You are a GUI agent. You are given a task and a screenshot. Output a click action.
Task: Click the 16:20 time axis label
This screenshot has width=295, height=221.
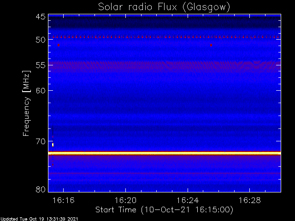(125, 200)
